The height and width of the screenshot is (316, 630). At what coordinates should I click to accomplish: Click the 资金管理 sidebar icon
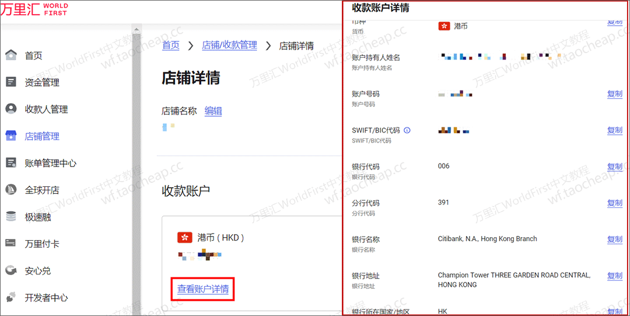tap(11, 82)
